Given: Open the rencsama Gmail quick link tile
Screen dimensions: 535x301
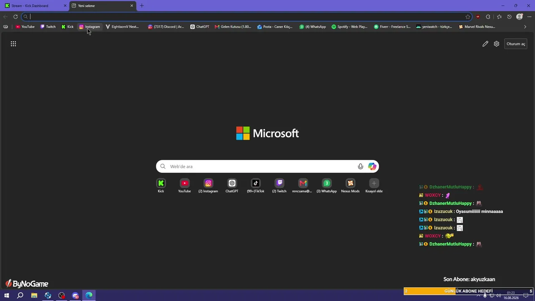Looking at the screenshot, I should click(x=303, y=186).
